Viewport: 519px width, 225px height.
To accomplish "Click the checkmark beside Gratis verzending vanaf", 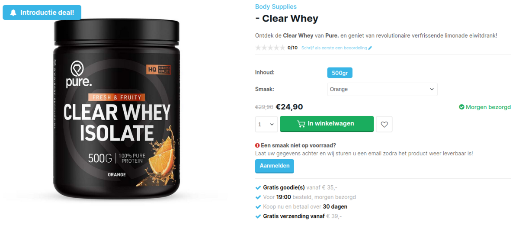I will coord(258,216).
